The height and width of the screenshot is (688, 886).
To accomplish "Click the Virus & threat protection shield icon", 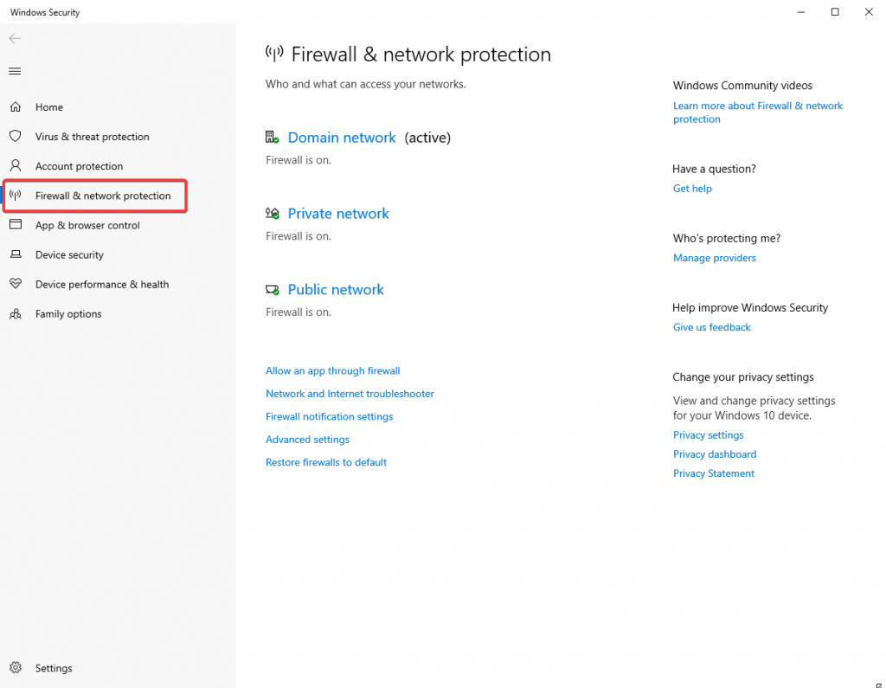I will pos(16,136).
